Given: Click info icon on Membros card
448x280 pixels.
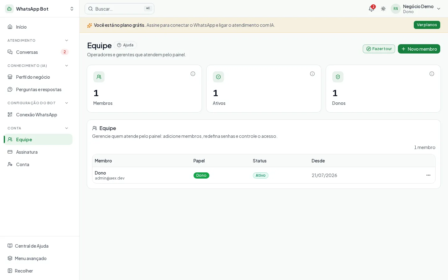Looking at the screenshot, I should pos(193,74).
